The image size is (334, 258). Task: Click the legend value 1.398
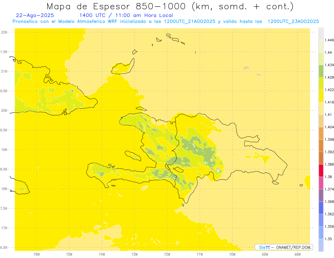[x=329, y=139]
